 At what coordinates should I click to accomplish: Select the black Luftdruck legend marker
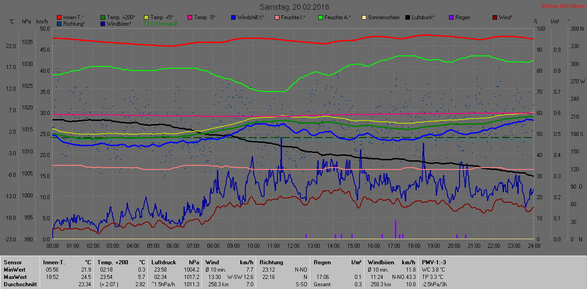point(408,17)
